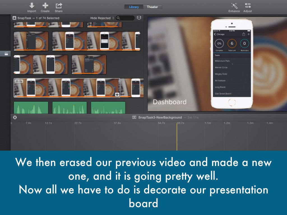Click the clapperboard icon in left sidebar
The width and height of the screenshot is (287, 215).
(x=5, y=54)
